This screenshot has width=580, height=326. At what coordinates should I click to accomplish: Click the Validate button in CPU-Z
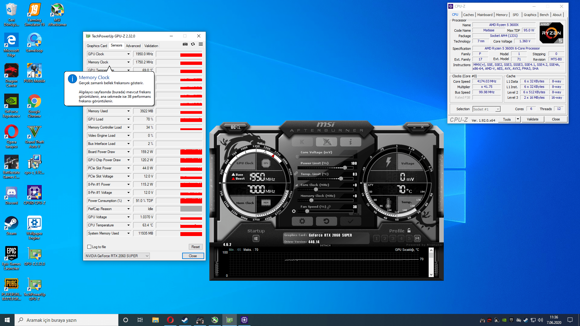(x=532, y=119)
